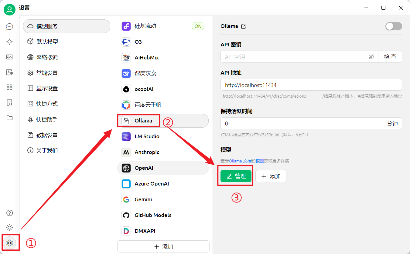
Task: Select the O3 provider
Action: [x=163, y=42]
